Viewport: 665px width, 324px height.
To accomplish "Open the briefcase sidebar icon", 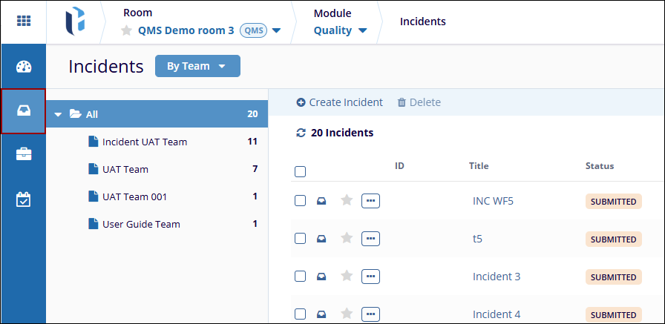I will (x=24, y=154).
